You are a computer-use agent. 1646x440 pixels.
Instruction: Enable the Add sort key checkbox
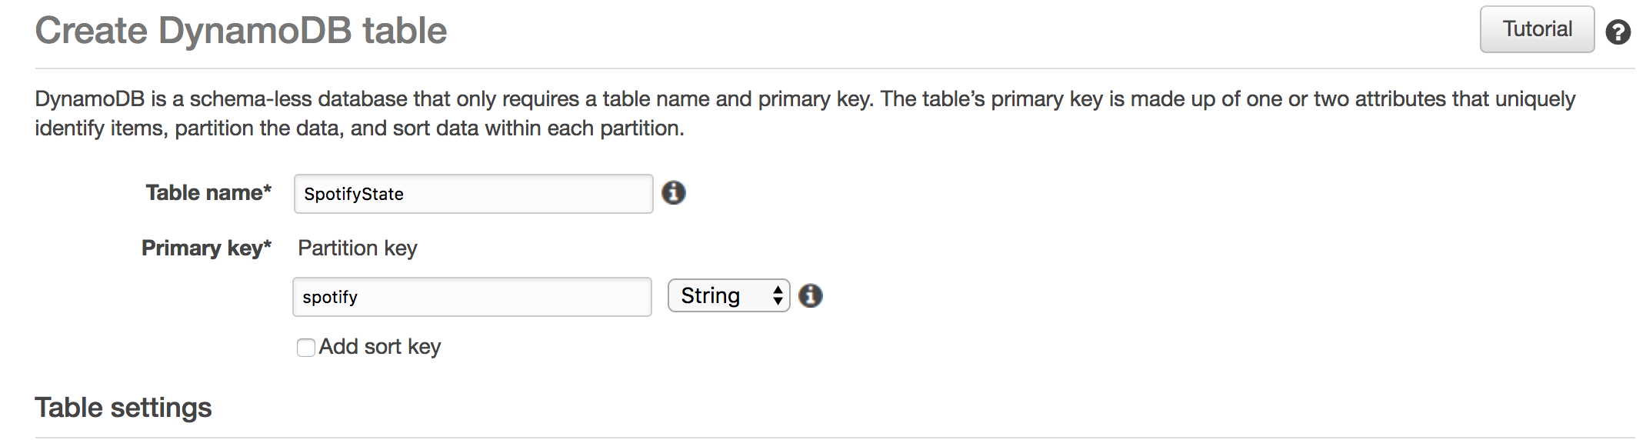pyautogui.click(x=306, y=348)
